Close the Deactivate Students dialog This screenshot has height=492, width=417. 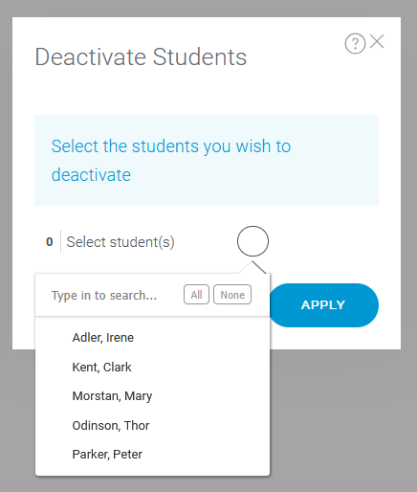click(377, 41)
